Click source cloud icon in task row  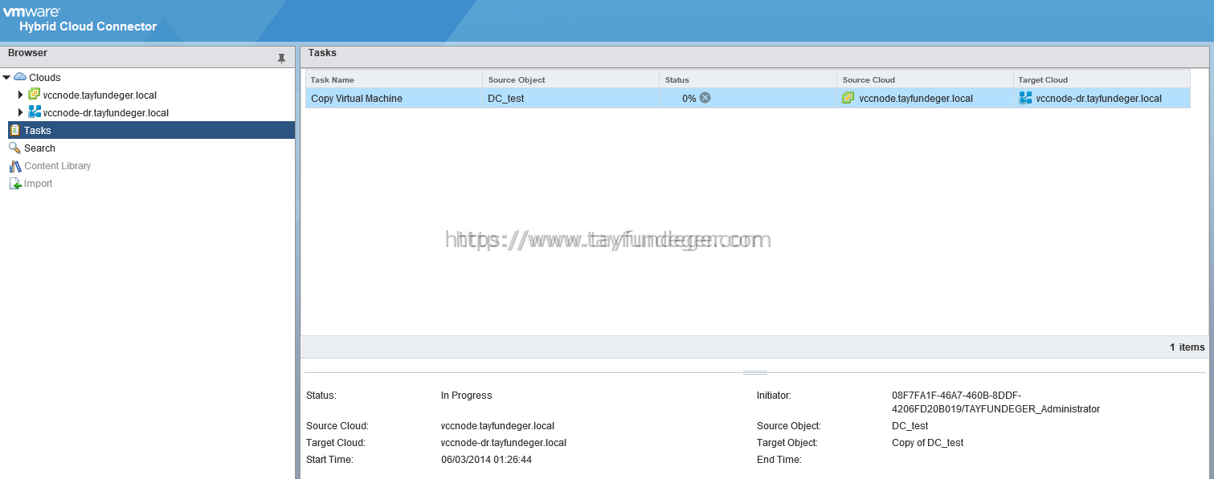point(848,98)
